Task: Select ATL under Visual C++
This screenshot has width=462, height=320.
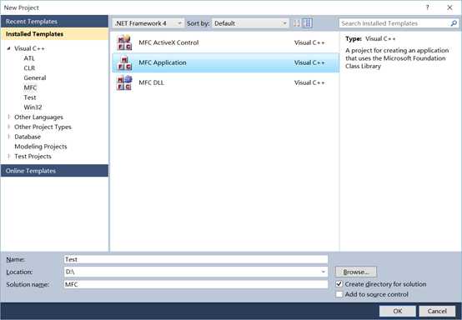Action: [x=29, y=58]
